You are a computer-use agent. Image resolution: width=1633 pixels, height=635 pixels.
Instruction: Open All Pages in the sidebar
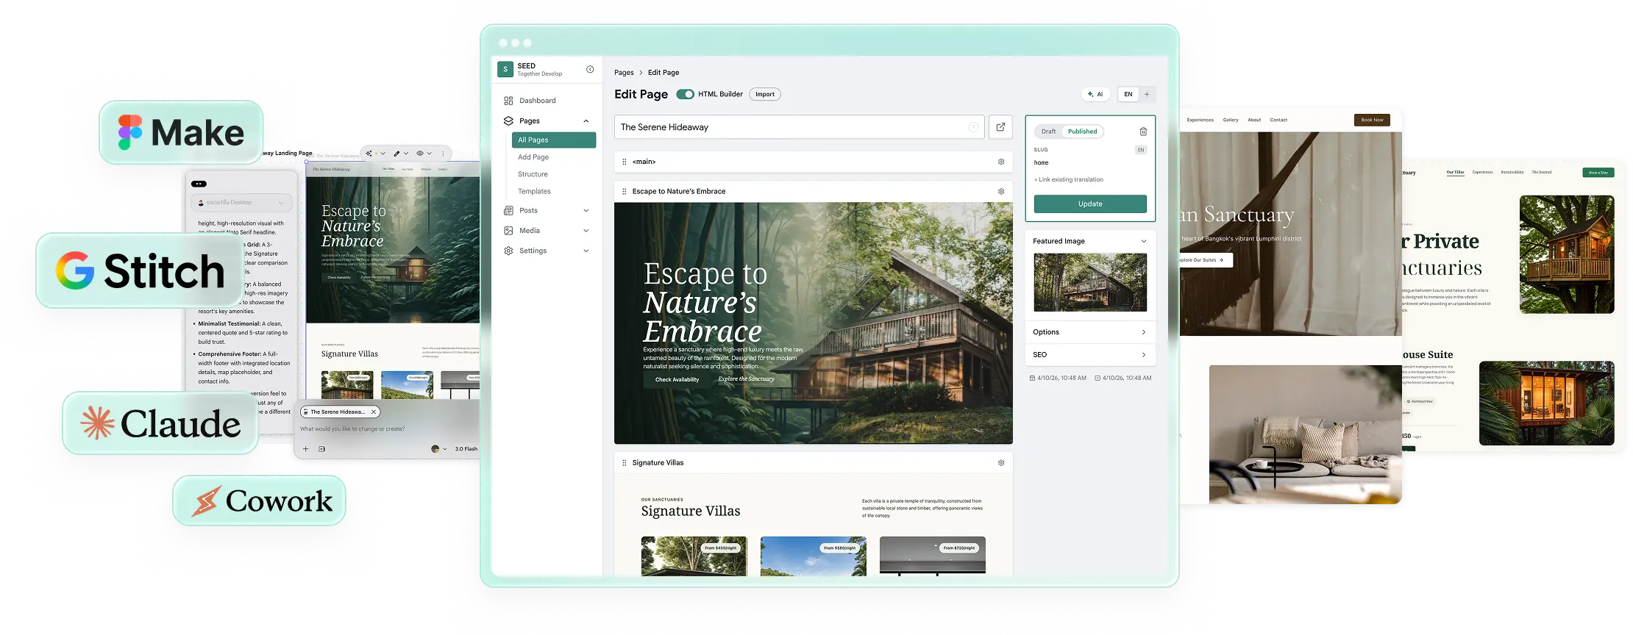pyautogui.click(x=554, y=140)
